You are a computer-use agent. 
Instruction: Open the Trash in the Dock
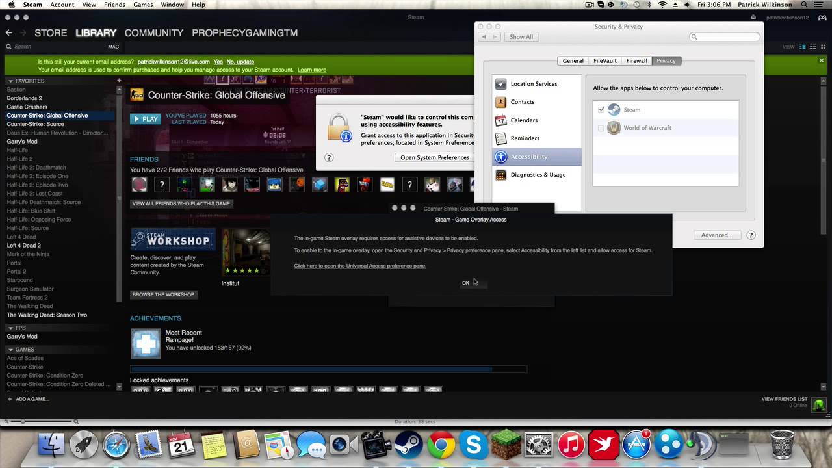click(783, 445)
